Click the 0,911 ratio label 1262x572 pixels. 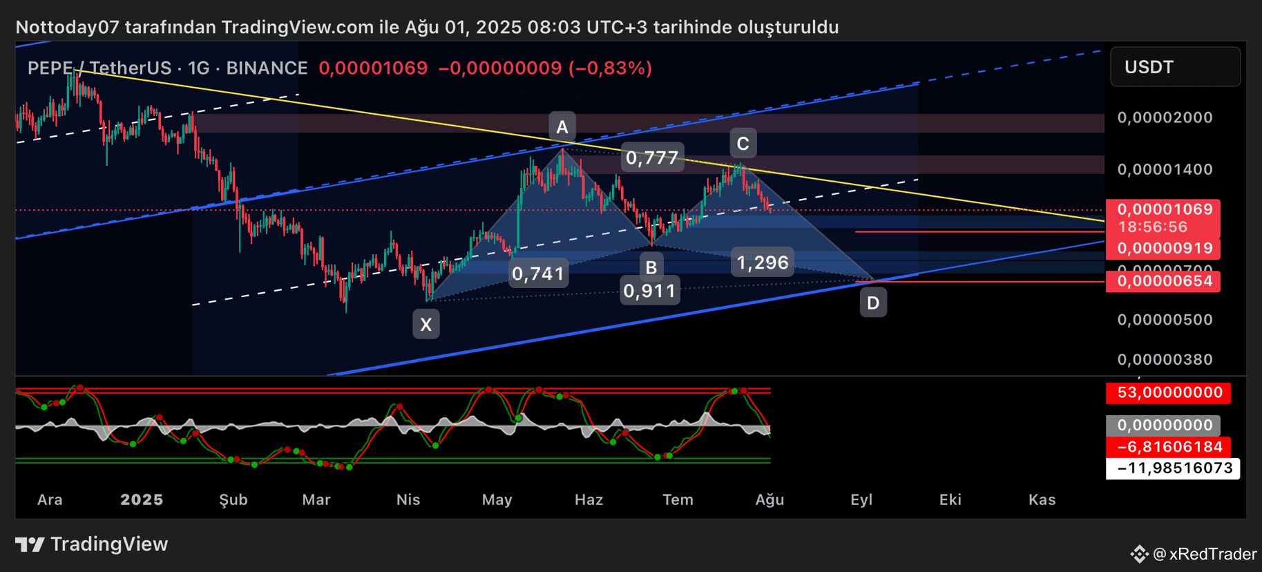tap(649, 291)
